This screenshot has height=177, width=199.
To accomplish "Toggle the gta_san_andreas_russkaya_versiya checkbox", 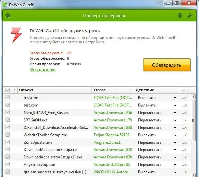I will (x=8, y=172).
